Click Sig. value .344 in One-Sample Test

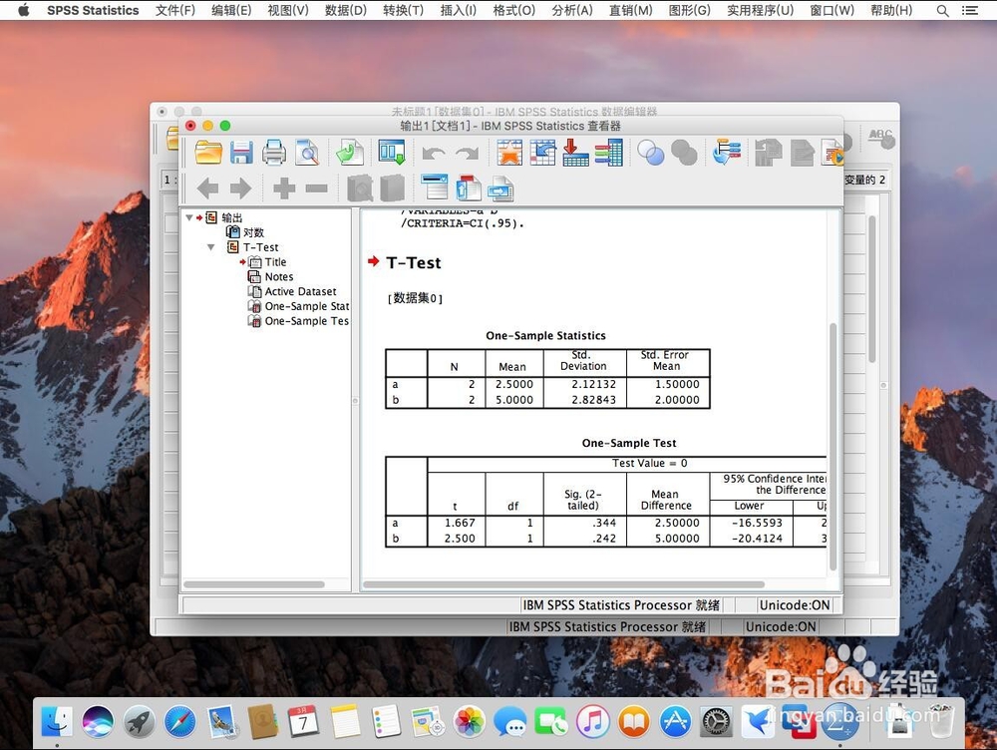point(604,523)
